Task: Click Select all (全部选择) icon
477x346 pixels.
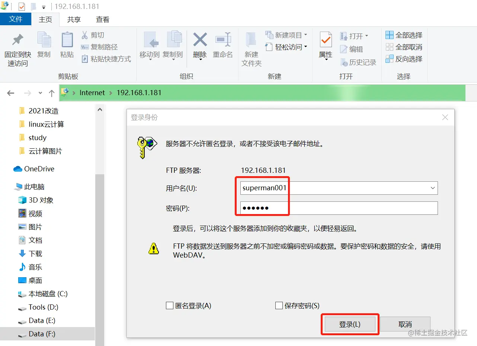Action: pyautogui.click(x=389, y=35)
